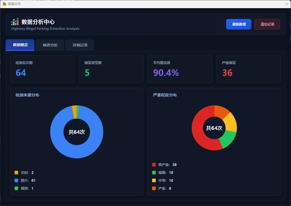291x206 pixels.
Task: Click the green 健康 legend swatch
Action: 154,173
